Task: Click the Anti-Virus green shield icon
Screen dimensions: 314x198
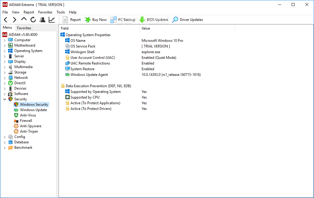Action: tap(16, 115)
